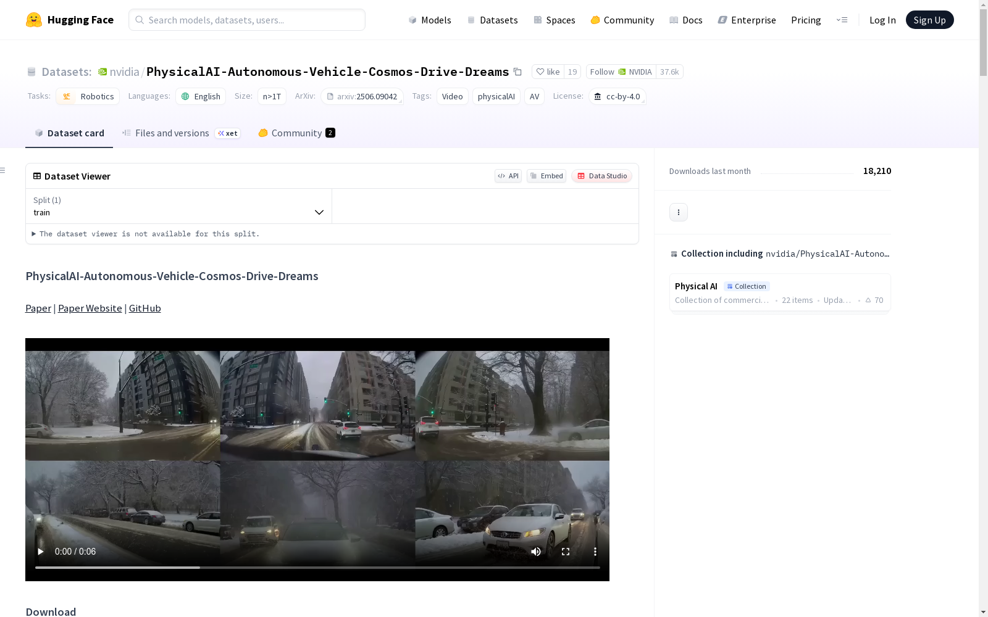Click the downloads count 18,210

(x=877, y=171)
